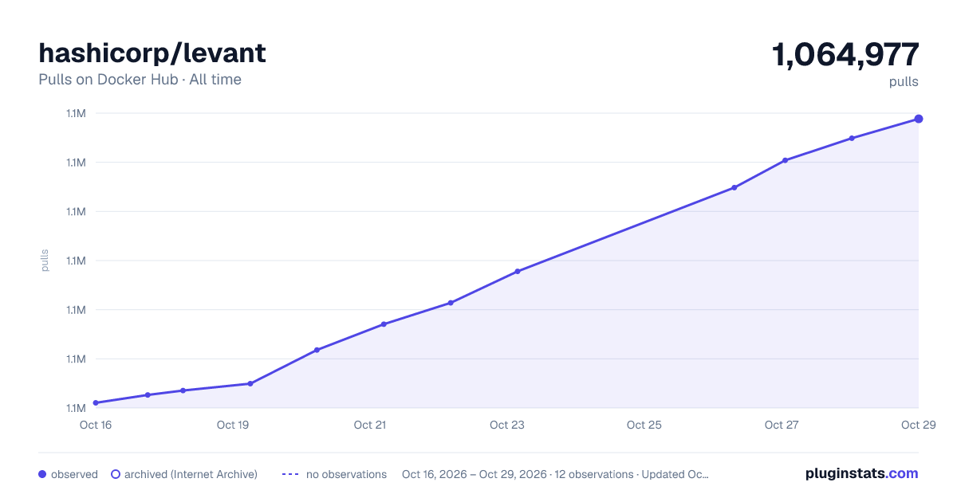
Task: Click the Oct 23 axis label
Action: click(x=507, y=425)
